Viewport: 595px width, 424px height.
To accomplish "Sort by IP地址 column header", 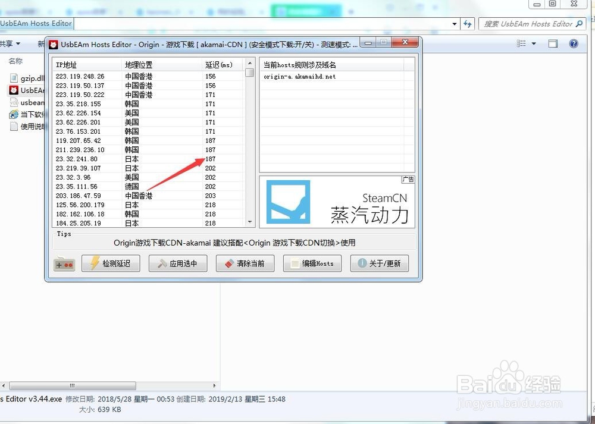I will click(87, 65).
